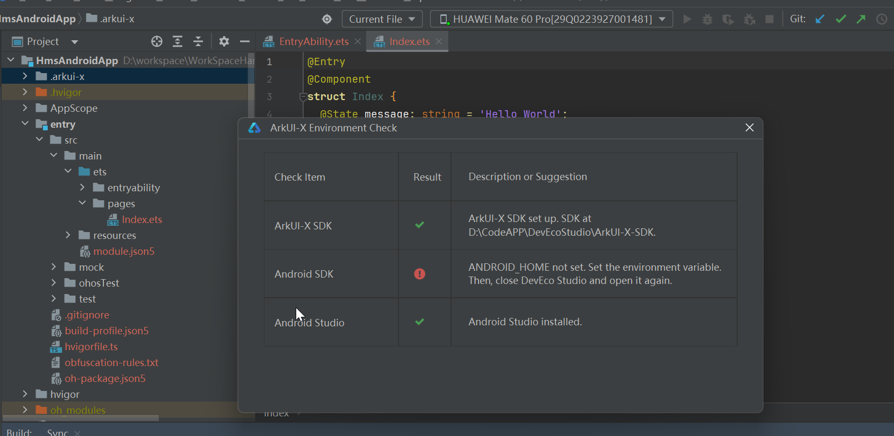This screenshot has width=894, height=436.
Task: Click the Git push arrow icon
Action: click(x=861, y=19)
